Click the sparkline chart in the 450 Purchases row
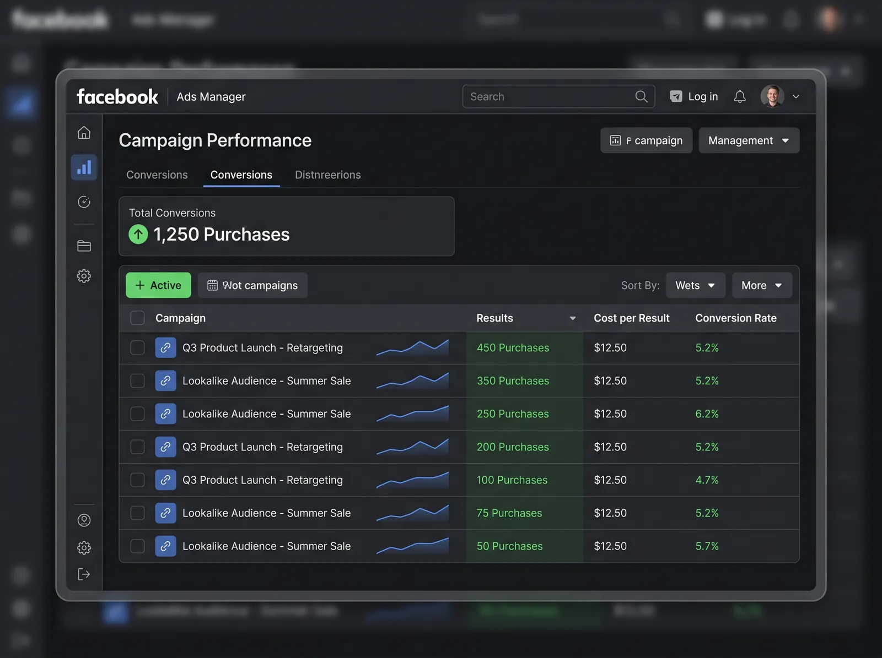882x658 pixels. click(x=412, y=348)
